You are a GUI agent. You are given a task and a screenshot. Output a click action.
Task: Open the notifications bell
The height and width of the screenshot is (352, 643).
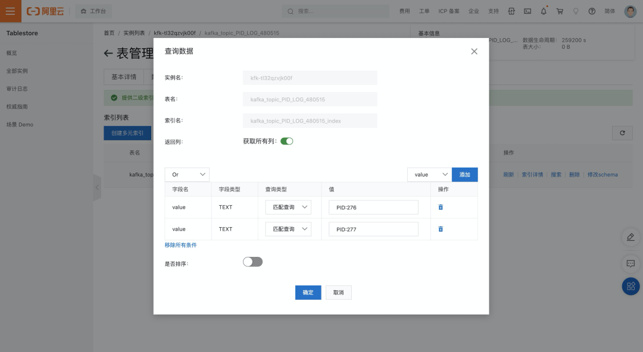544,11
